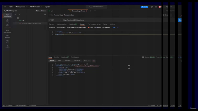Open the Save options dropdown arrow
The image size is (198, 111).
point(171,15)
